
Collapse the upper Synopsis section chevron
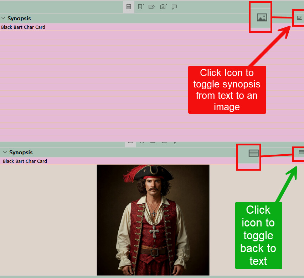pos(3,18)
